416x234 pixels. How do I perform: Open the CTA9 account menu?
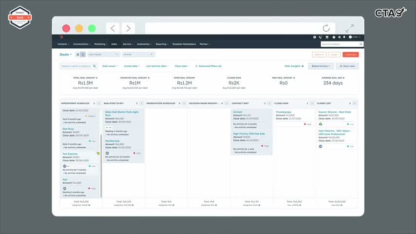point(355,37)
